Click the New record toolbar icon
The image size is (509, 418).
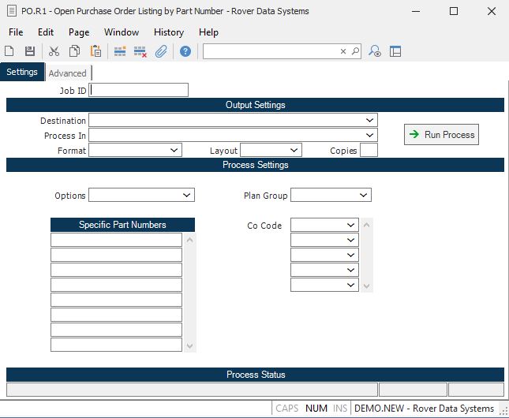[9, 51]
